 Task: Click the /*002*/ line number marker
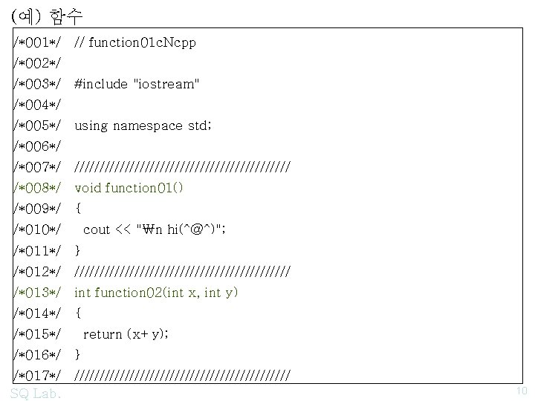click(x=36, y=63)
